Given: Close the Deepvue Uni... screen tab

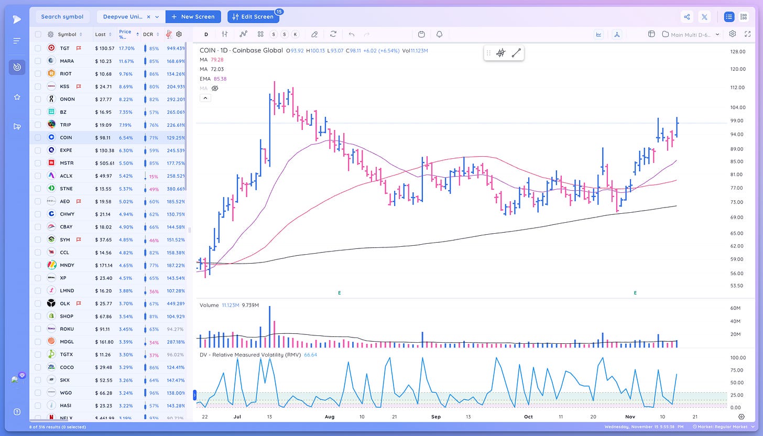Looking at the screenshot, I should tap(148, 17).
